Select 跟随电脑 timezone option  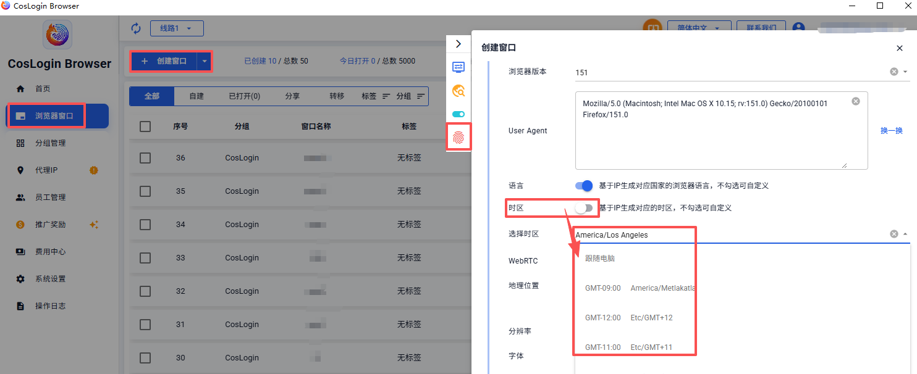(x=742, y=259)
